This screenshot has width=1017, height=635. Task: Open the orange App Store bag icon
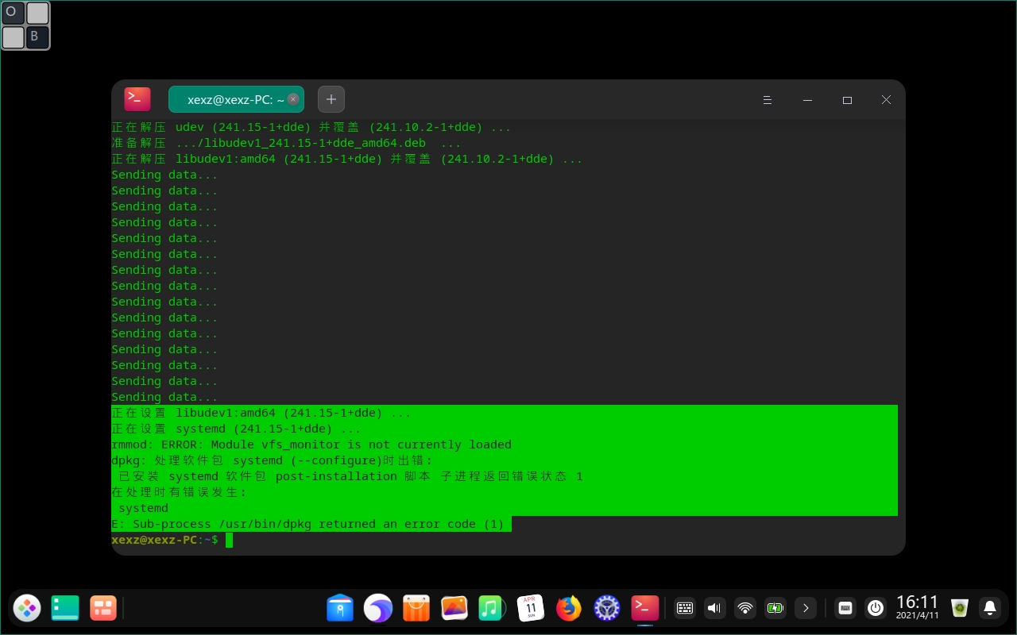(416, 609)
